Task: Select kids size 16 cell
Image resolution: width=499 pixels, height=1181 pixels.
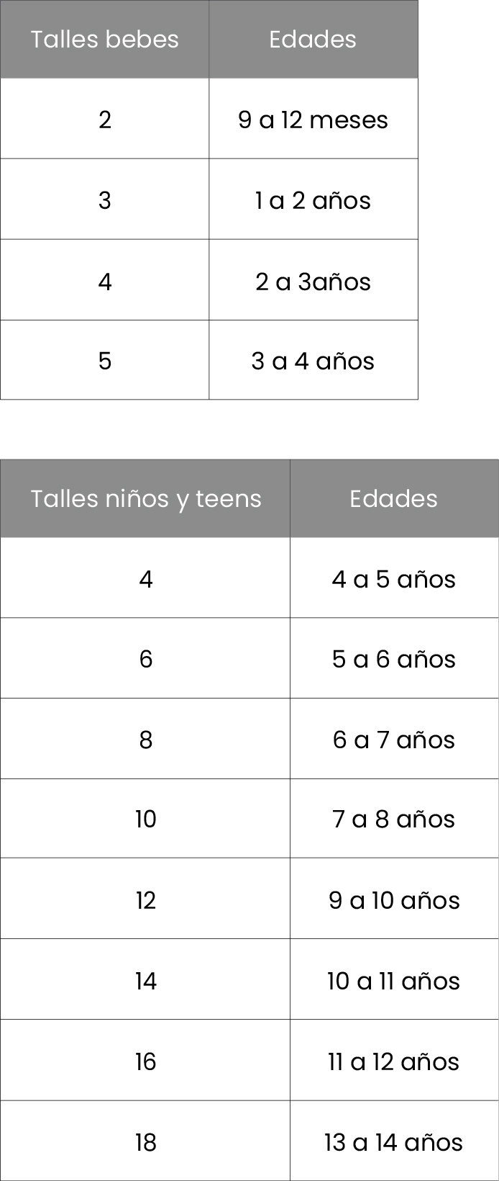Action: pos(145,1060)
